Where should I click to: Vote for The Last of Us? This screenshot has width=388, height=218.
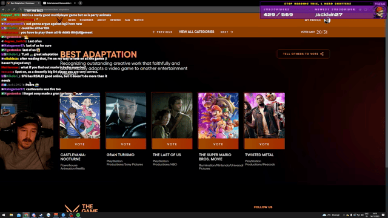172,144
